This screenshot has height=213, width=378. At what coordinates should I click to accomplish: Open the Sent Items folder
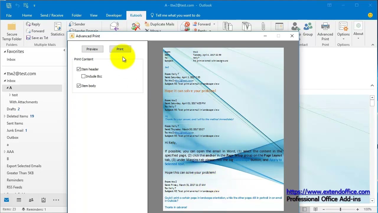[15, 123]
